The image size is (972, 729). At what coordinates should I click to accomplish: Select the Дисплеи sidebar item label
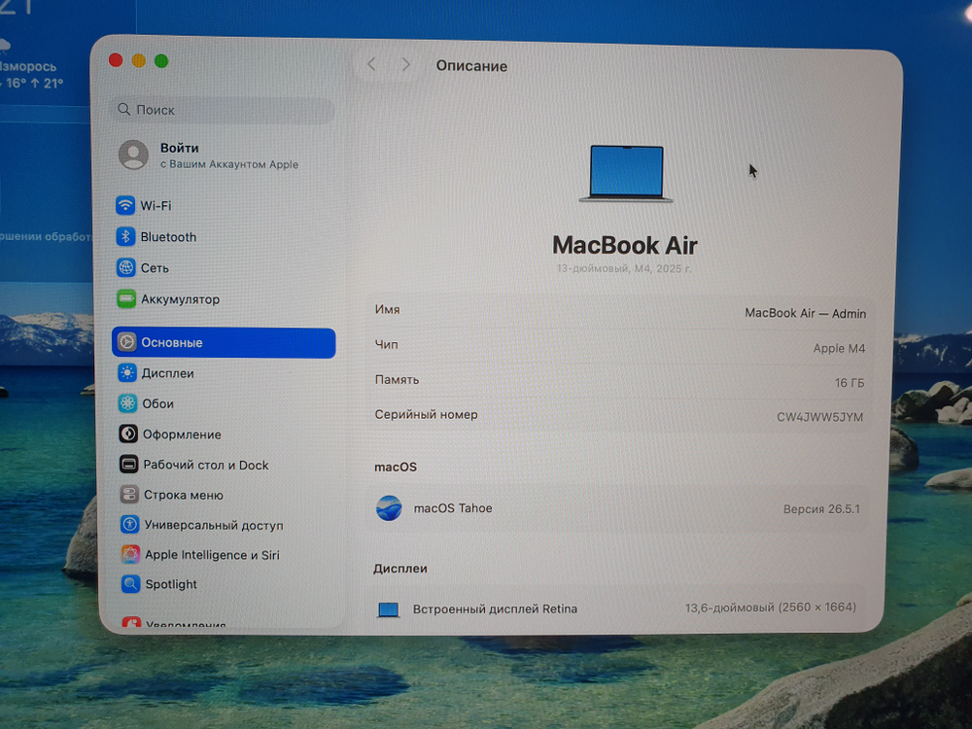pos(168,373)
